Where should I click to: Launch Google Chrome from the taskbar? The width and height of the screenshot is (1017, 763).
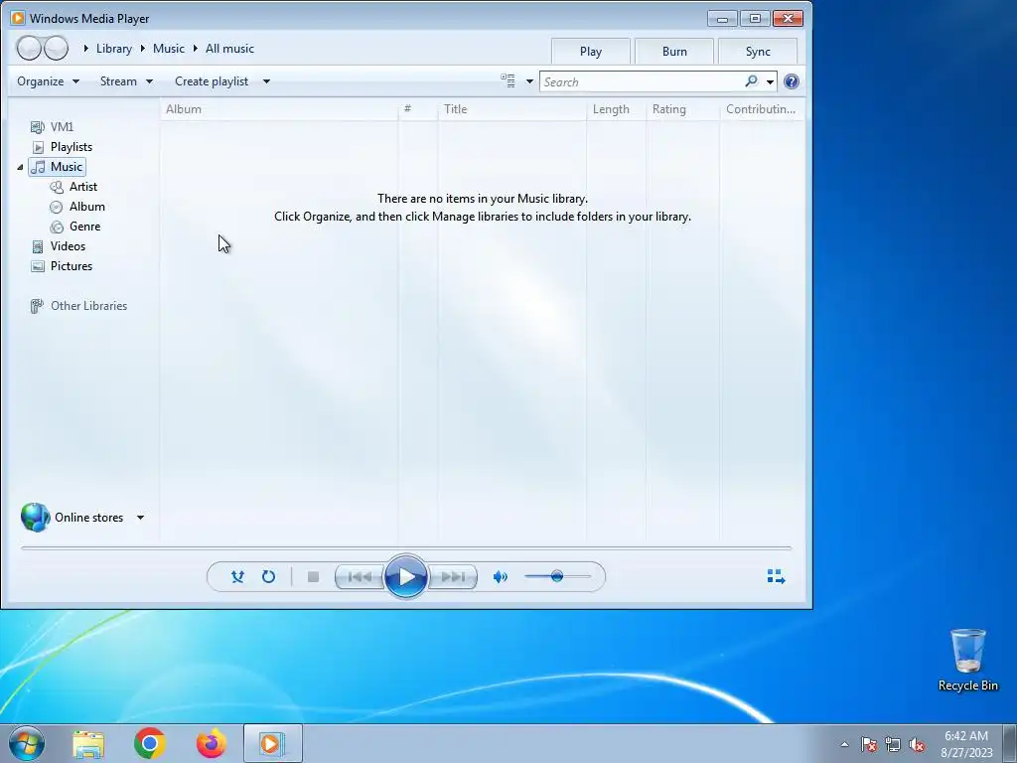[x=150, y=743]
